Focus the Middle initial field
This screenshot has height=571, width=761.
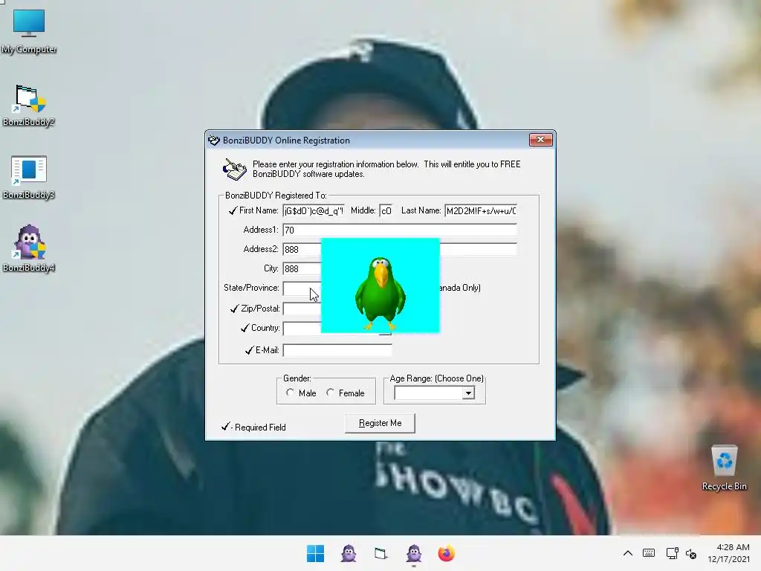click(386, 210)
